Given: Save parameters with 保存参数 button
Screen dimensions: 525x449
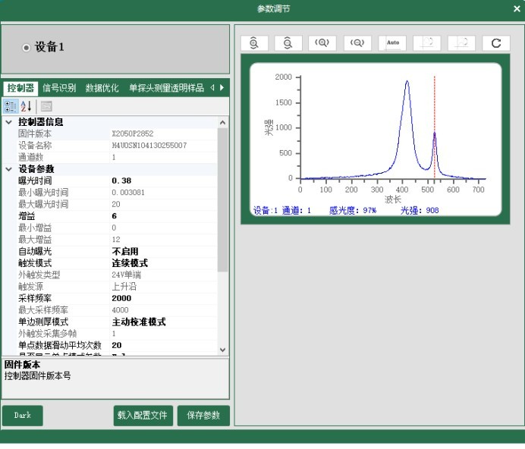Looking at the screenshot, I should (x=203, y=416).
